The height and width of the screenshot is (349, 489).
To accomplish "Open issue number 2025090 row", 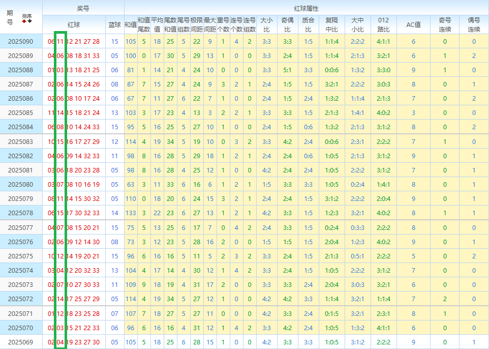I will (20, 42).
